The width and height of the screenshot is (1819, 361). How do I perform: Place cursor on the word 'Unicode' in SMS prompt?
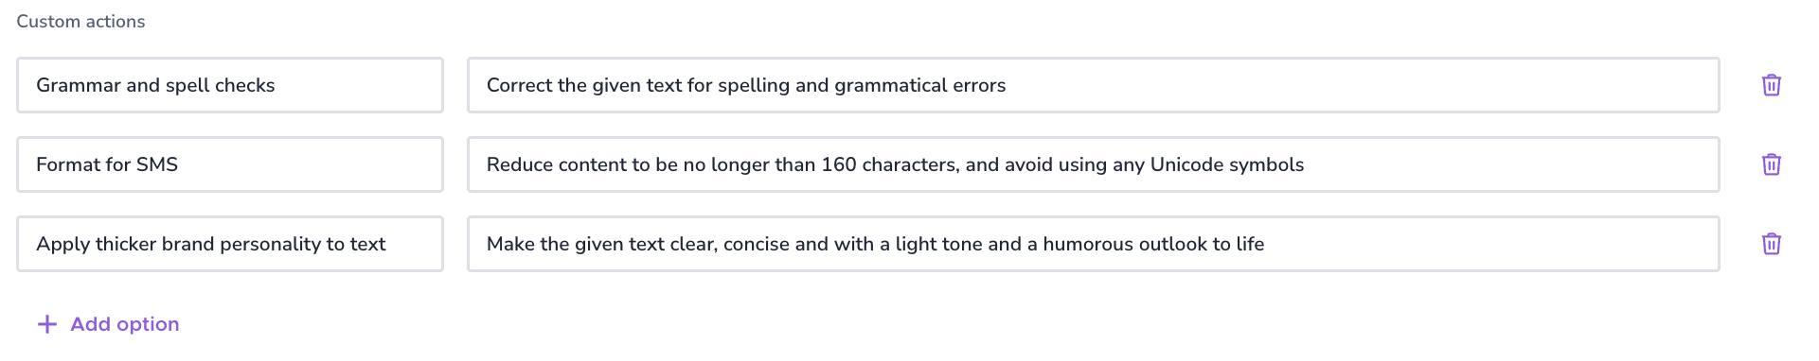(1186, 164)
